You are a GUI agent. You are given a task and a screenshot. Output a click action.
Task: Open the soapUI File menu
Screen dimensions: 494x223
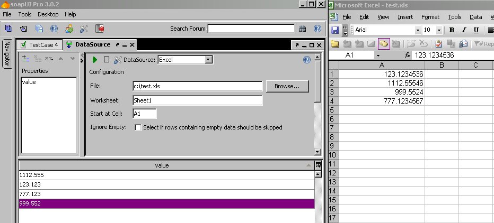[x=7, y=14]
